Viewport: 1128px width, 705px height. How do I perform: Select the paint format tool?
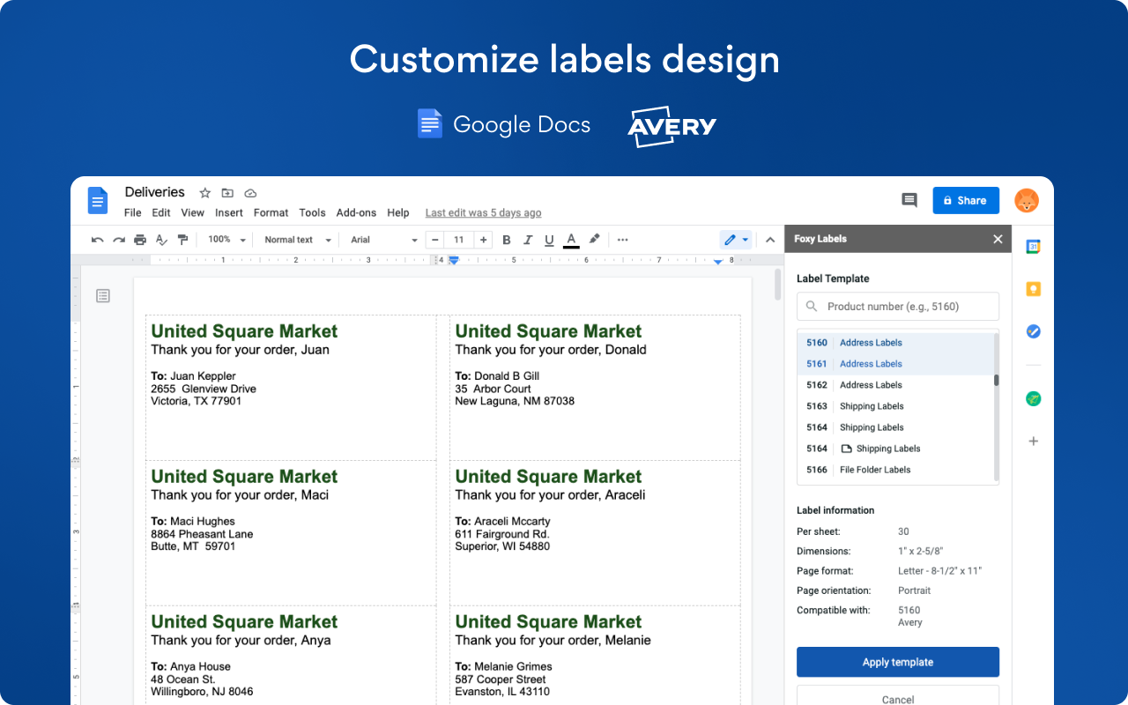click(182, 240)
